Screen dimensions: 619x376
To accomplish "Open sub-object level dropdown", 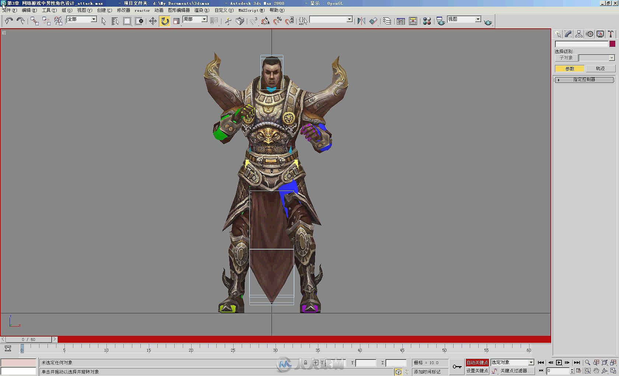I will click(x=597, y=58).
